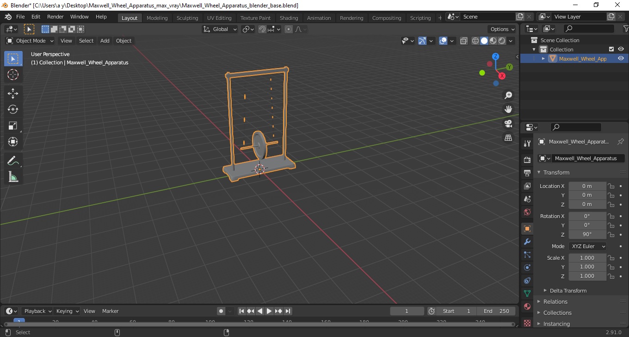Switch perspective/orthographic grid icon
This screenshot has width=629, height=337.
click(x=508, y=137)
